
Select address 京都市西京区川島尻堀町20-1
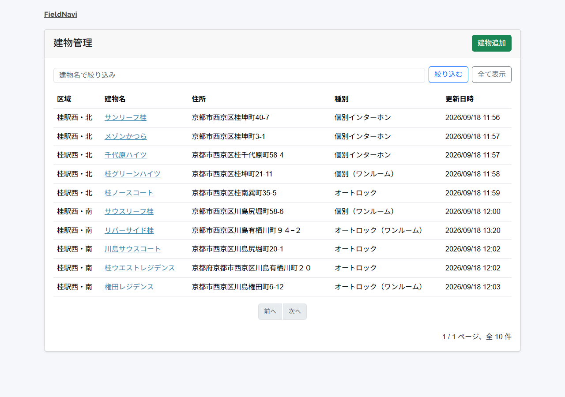coord(237,249)
